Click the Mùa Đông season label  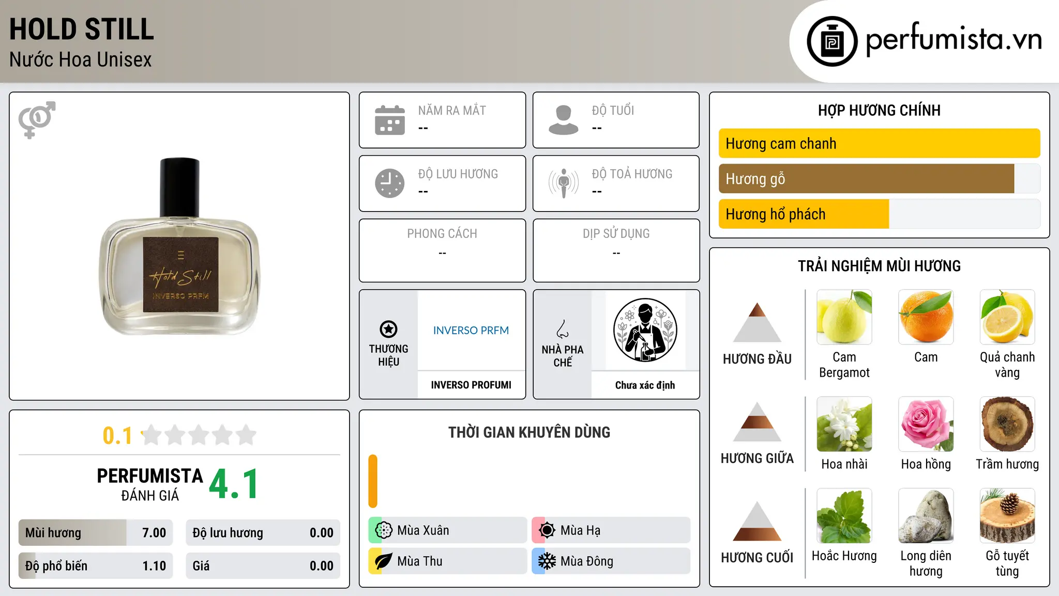(x=587, y=561)
